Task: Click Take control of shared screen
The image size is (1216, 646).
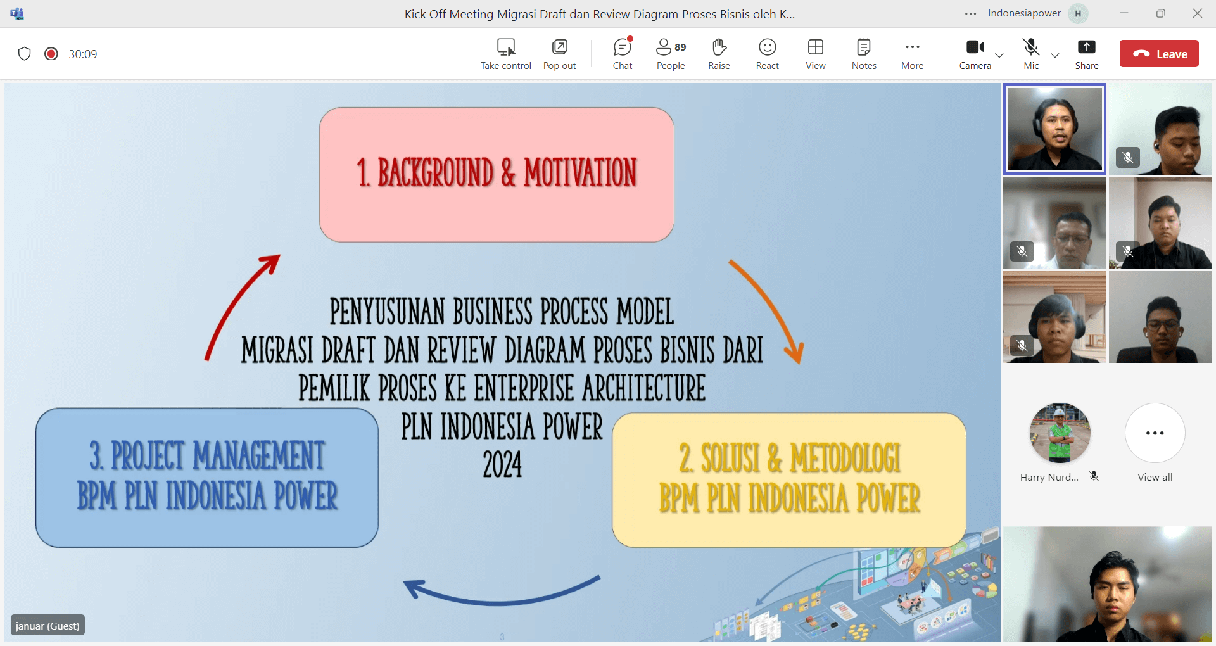Action: (505, 54)
